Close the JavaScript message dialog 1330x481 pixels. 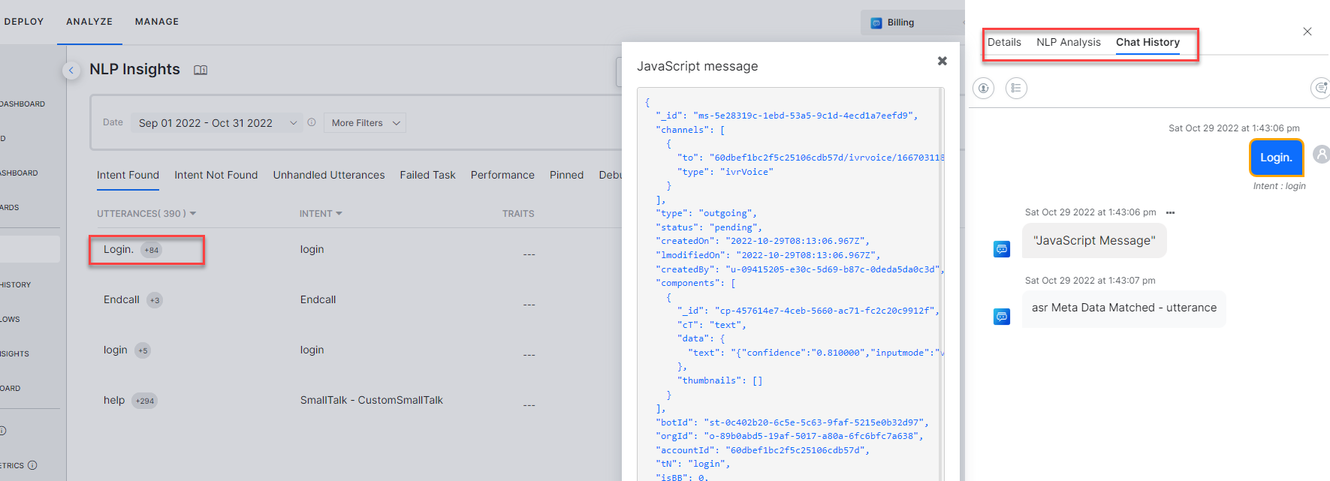(x=942, y=61)
